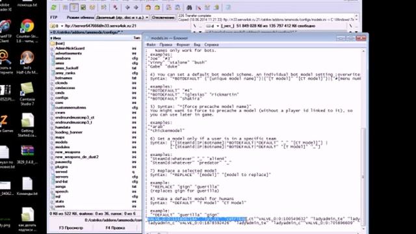Open the Файл menu in Notepad
Viewport: 416px width, 234px height.
[151, 45]
